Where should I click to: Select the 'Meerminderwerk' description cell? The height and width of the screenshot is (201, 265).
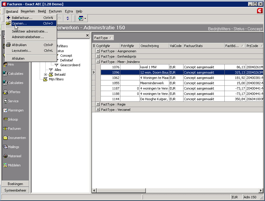point(154,83)
